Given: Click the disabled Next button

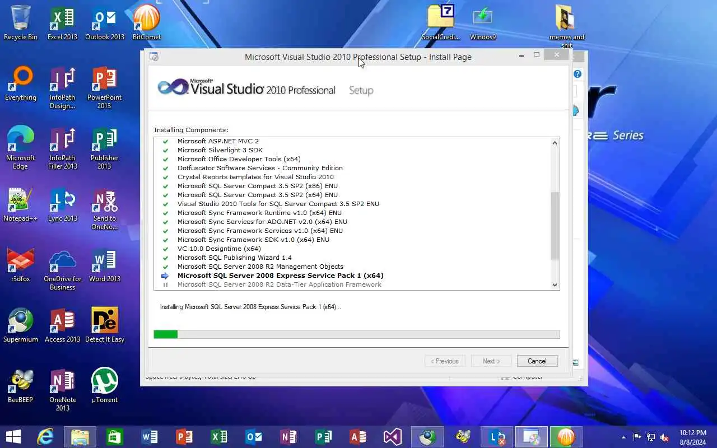Looking at the screenshot, I should pyautogui.click(x=491, y=361).
